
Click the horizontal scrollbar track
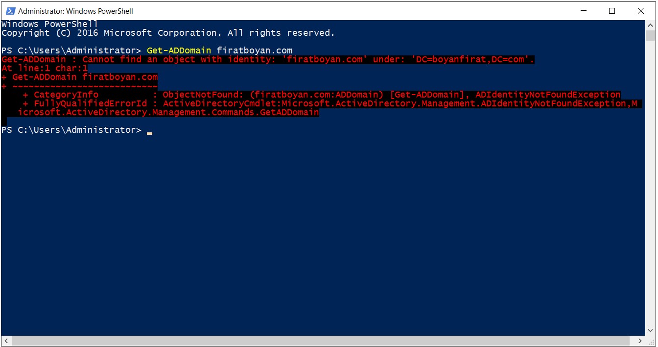tap(323, 340)
